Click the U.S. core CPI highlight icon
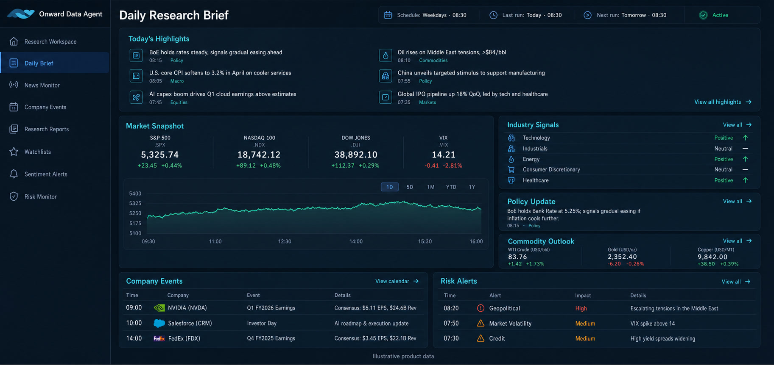The width and height of the screenshot is (774, 365). pyautogui.click(x=136, y=76)
